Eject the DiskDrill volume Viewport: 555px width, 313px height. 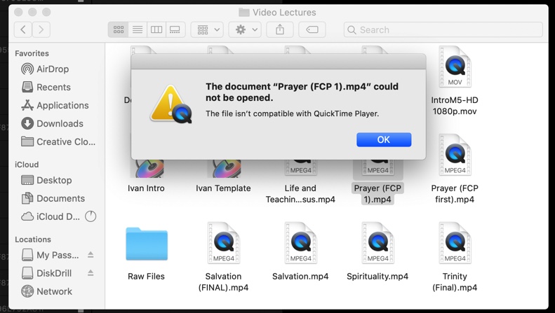click(91, 272)
